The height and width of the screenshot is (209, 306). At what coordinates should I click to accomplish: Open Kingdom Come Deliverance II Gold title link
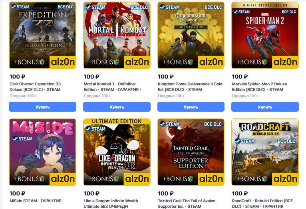(190, 87)
